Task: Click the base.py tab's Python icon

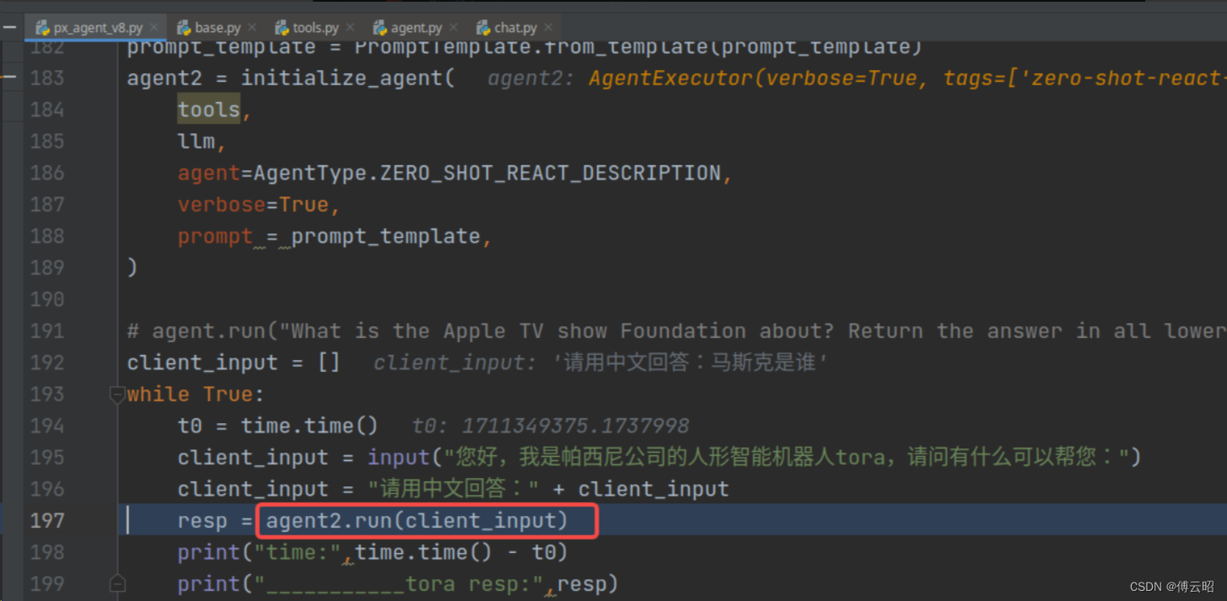Action: pyautogui.click(x=184, y=28)
